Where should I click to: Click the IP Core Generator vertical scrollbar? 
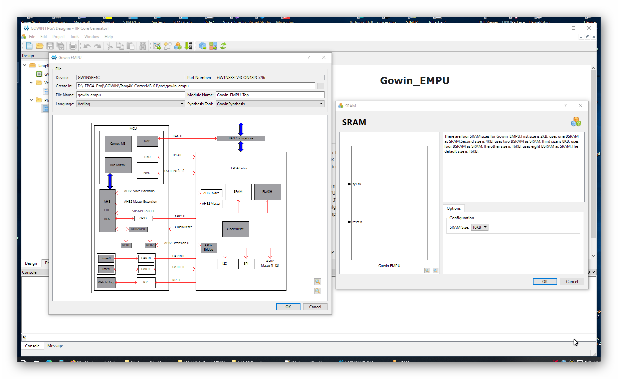[x=593, y=162]
